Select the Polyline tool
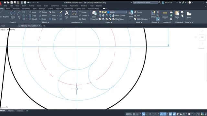The width and height of the screenshot is (207, 116). [x=6, y=15]
